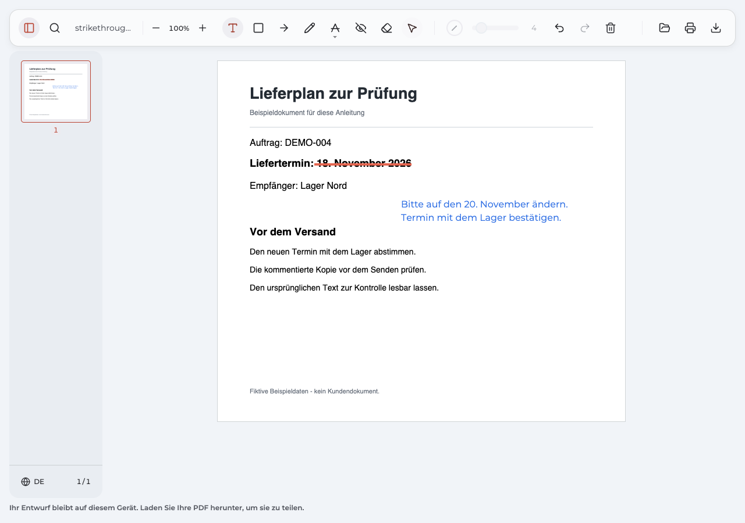The image size is (745, 523).
Task: Click the blue note "Termin mit dem Lager bestätigen."
Action: [481, 218]
